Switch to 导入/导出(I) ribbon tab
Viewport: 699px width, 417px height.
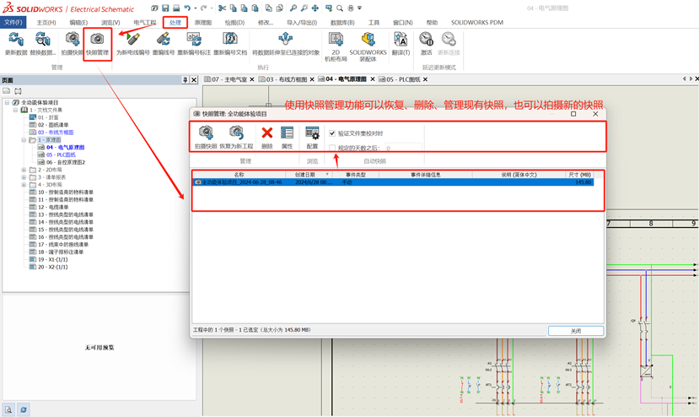click(x=302, y=22)
